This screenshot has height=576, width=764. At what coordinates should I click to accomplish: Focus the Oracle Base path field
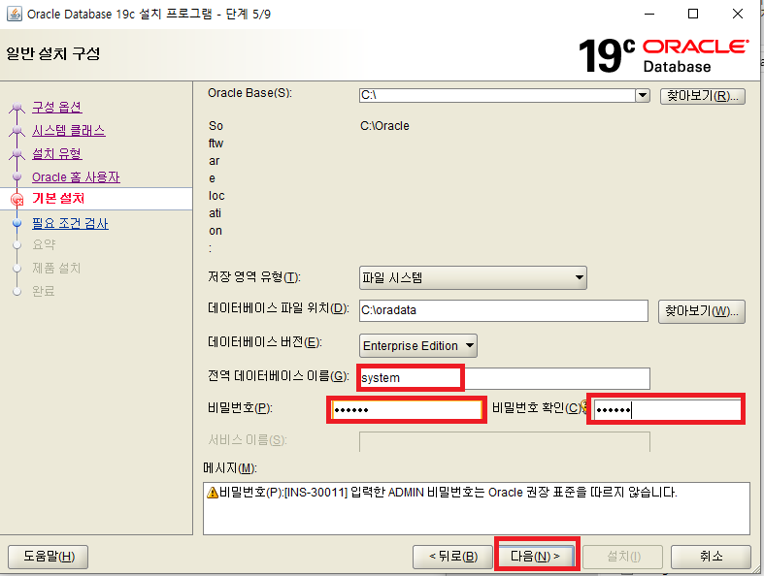[x=497, y=95]
